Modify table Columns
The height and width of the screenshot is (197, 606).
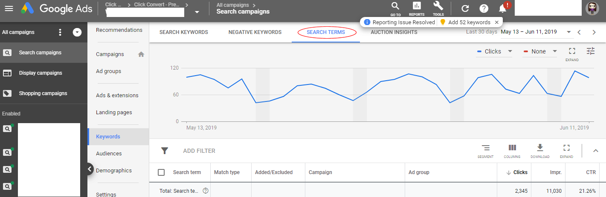512,151
